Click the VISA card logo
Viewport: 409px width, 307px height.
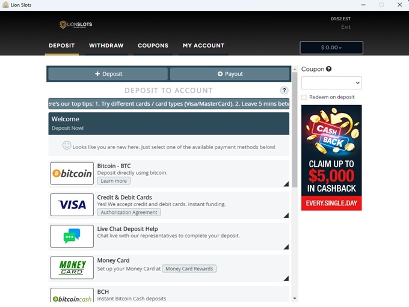tap(72, 205)
